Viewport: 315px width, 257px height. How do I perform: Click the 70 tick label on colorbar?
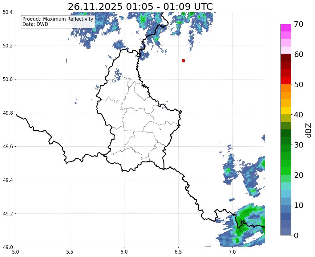coord(299,24)
